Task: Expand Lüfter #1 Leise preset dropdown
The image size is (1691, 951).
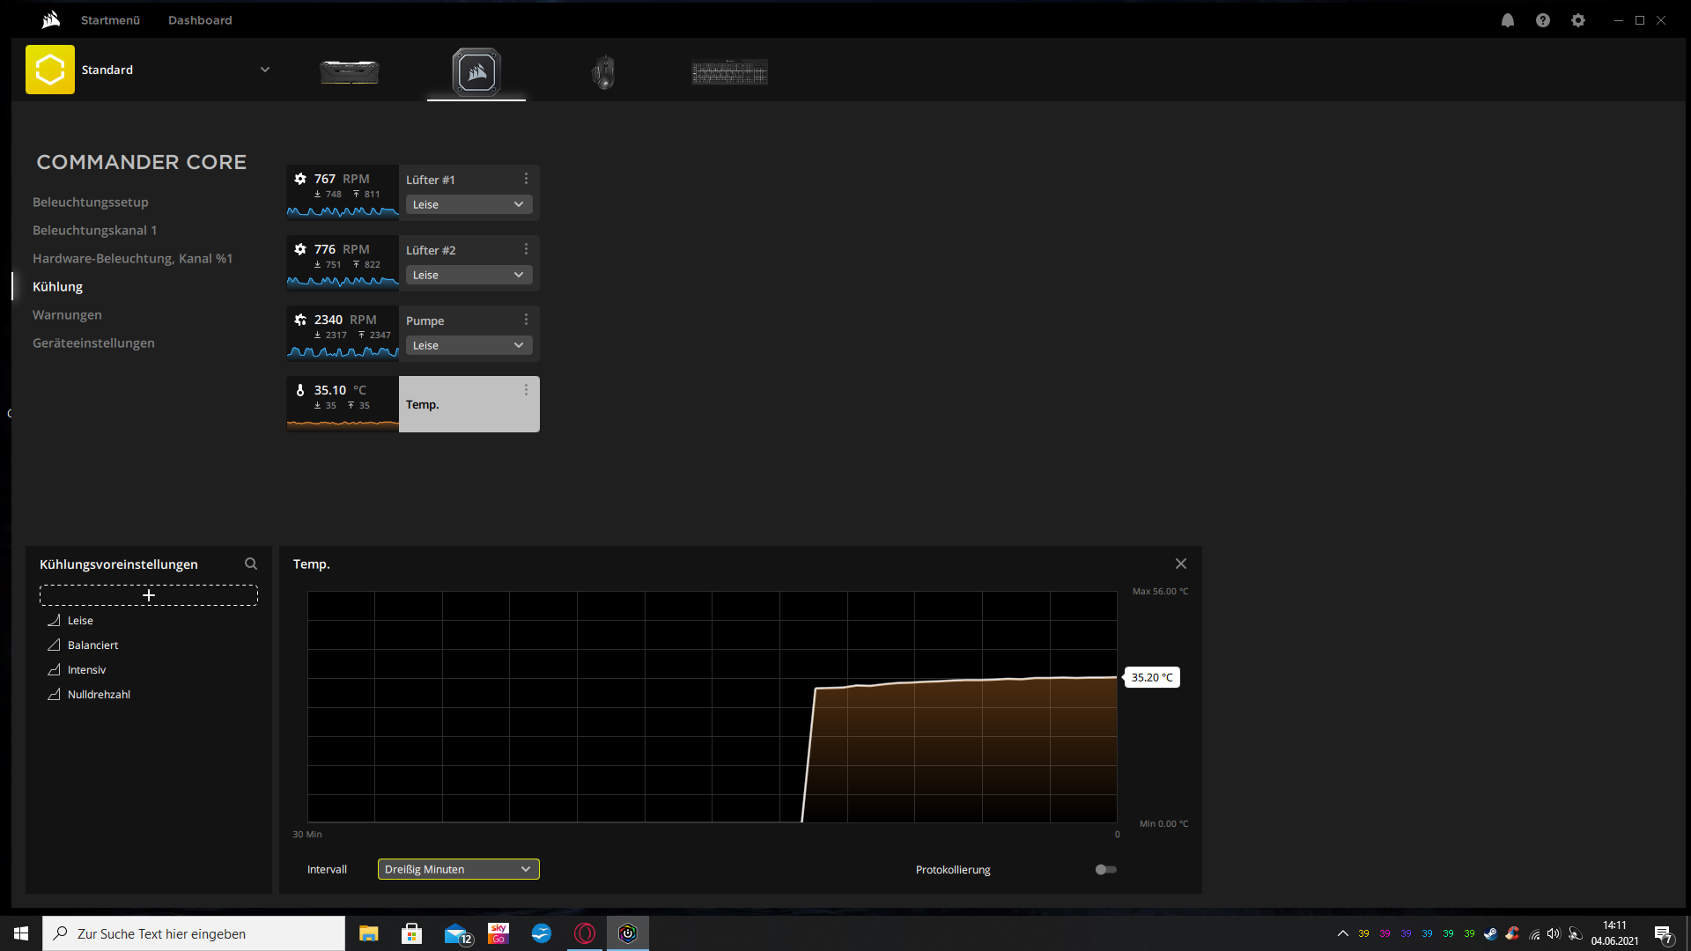Action: coord(469,204)
